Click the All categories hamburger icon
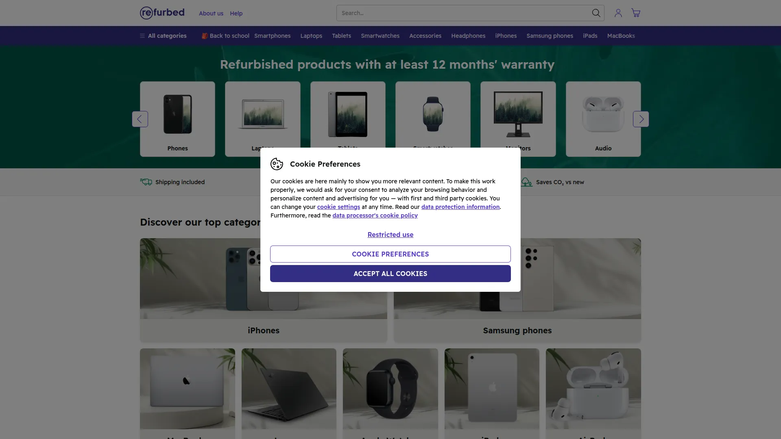 coord(142,36)
